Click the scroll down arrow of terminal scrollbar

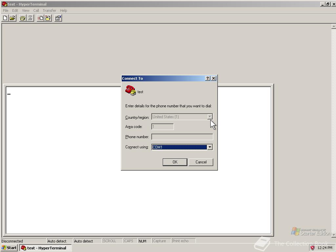coord(334,235)
